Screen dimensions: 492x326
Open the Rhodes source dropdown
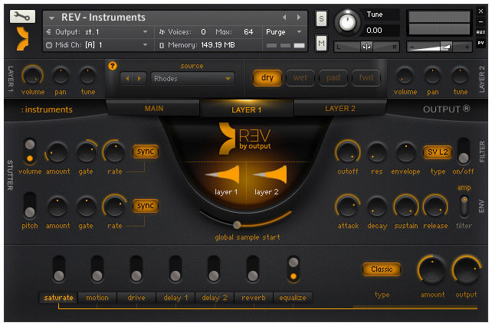coord(192,79)
